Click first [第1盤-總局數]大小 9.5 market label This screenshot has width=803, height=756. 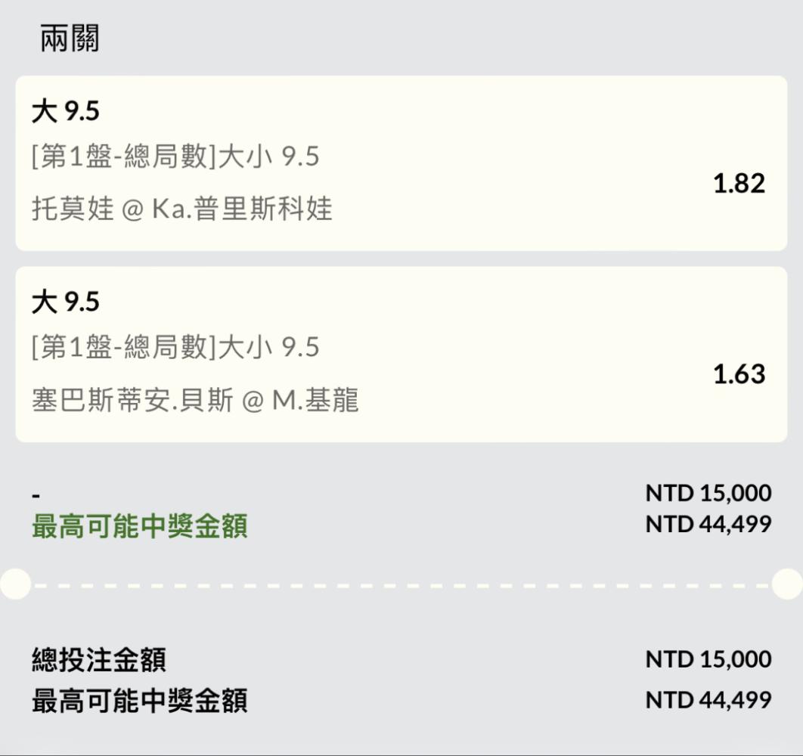point(175,156)
